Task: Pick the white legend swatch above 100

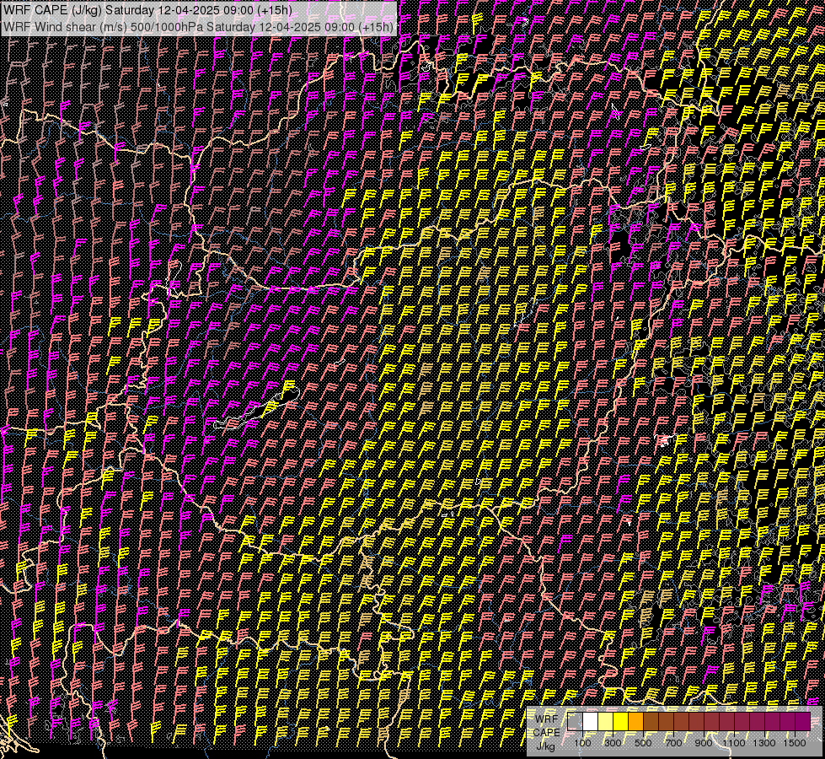Action: 591,722
